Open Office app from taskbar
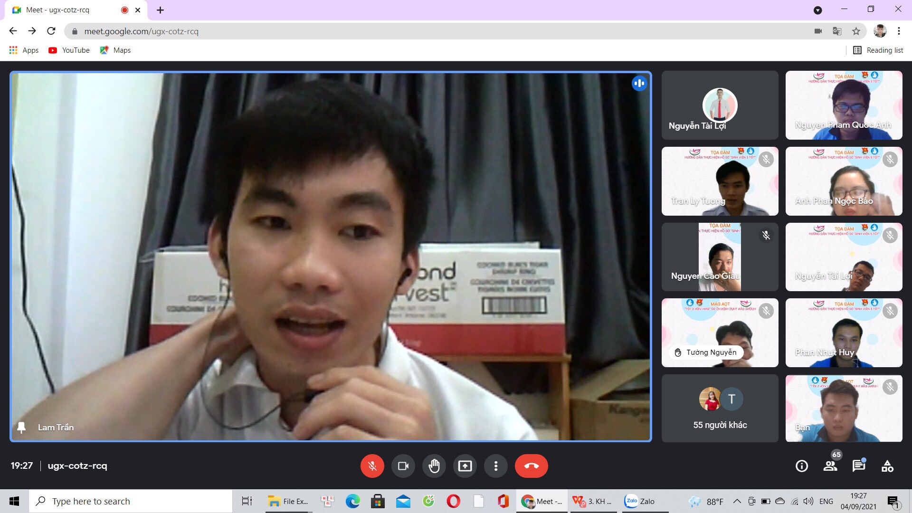 503,501
